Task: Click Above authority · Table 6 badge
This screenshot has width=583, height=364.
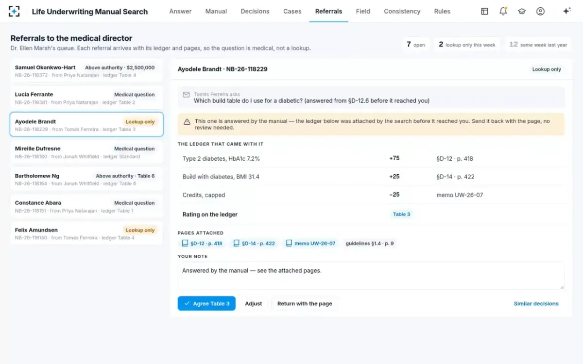Action: click(125, 176)
